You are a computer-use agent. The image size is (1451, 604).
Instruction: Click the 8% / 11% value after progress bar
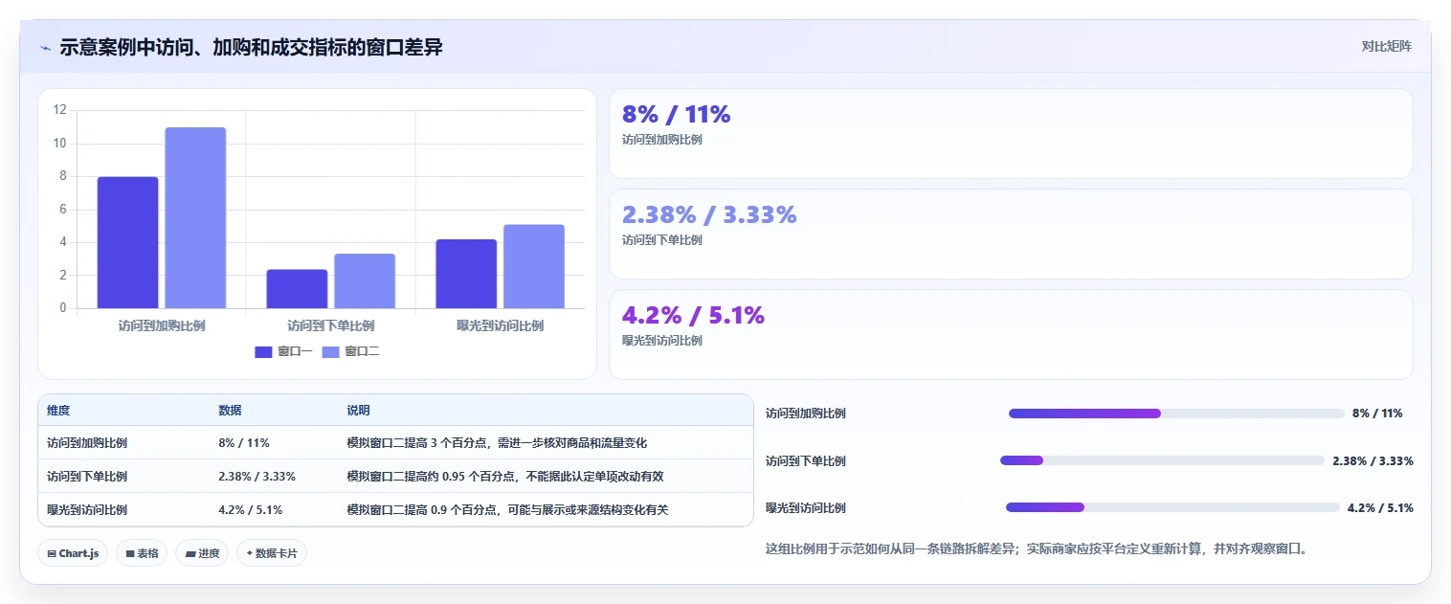pos(1377,414)
